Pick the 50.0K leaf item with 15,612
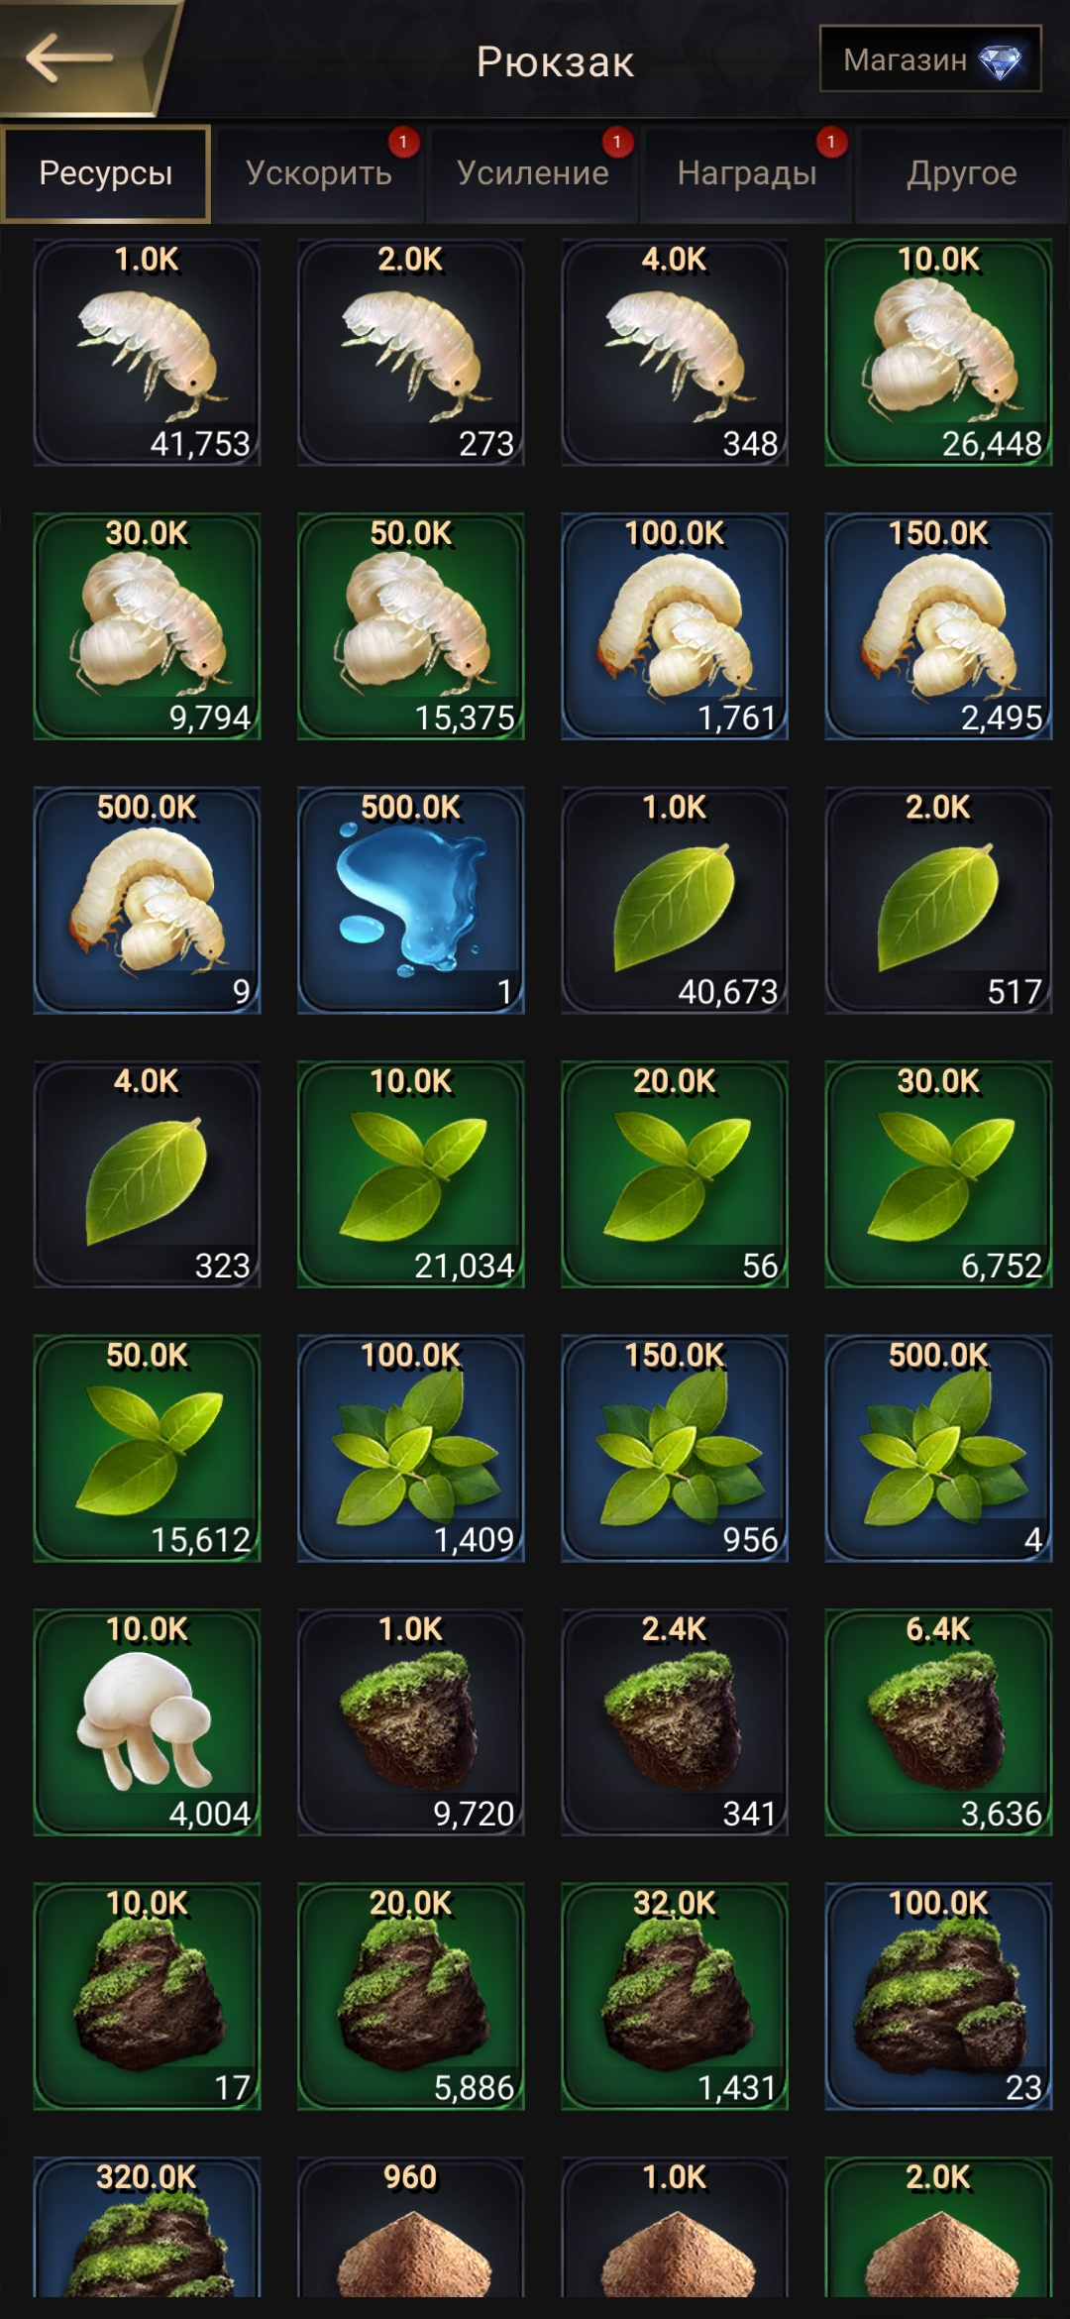 (147, 1448)
